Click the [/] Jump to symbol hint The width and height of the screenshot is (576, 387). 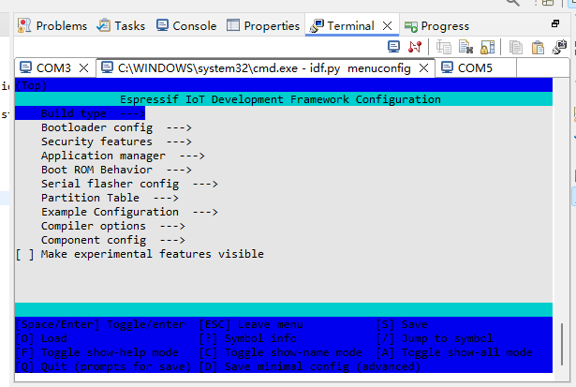tap(435, 338)
